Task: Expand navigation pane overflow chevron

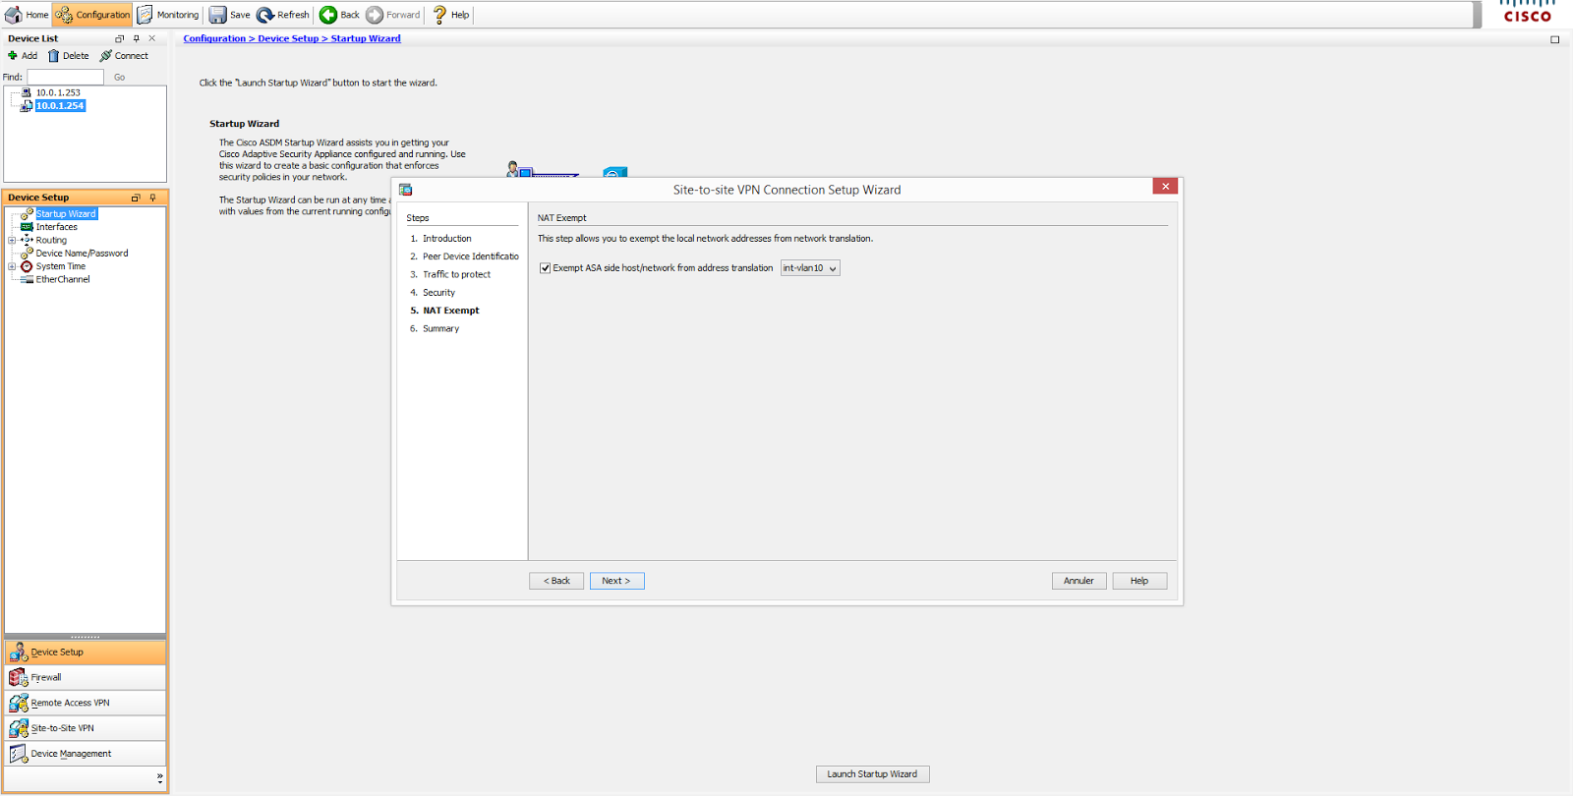Action: tap(159, 777)
